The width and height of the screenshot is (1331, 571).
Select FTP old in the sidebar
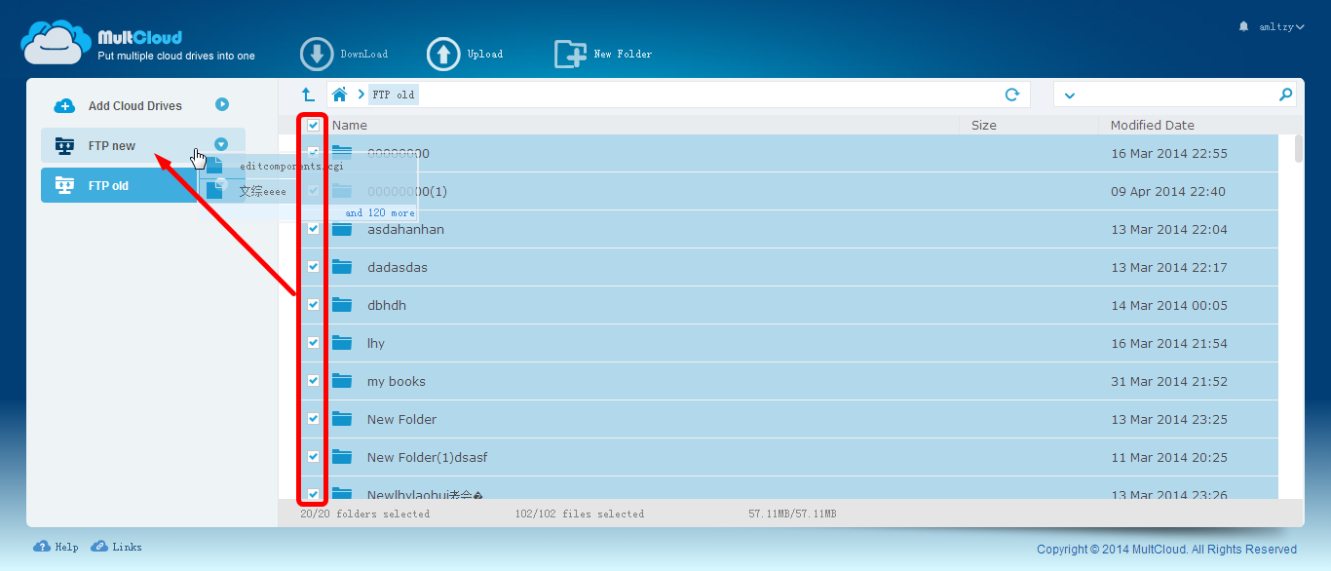click(108, 185)
